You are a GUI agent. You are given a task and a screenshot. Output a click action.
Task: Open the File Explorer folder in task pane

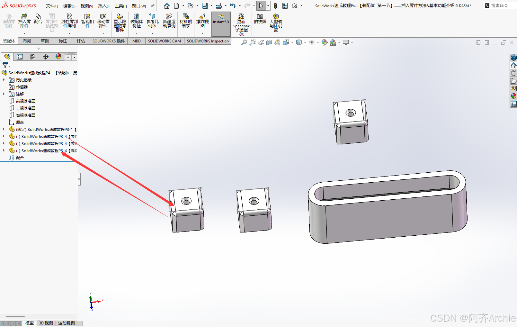[513, 81]
